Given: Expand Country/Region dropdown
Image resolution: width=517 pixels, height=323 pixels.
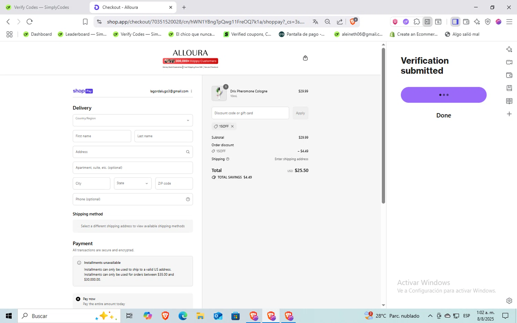Looking at the screenshot, I should pos(133,121).
